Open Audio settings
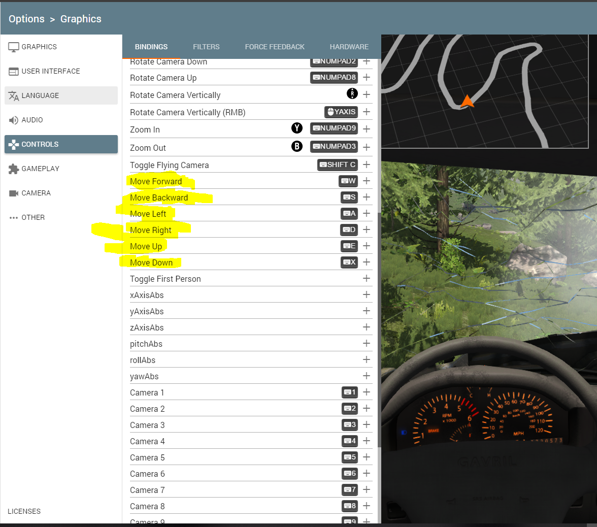 pyautogui.click(x=61, y=120)
